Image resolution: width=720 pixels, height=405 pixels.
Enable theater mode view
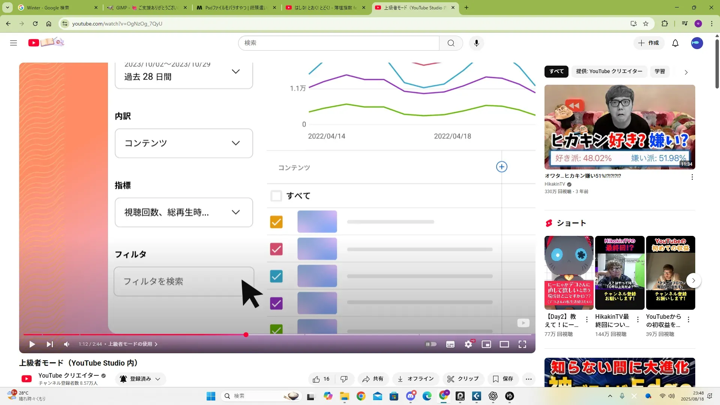point(504,344)
